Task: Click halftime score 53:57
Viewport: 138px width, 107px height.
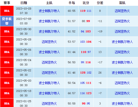Action: point(72,42)
